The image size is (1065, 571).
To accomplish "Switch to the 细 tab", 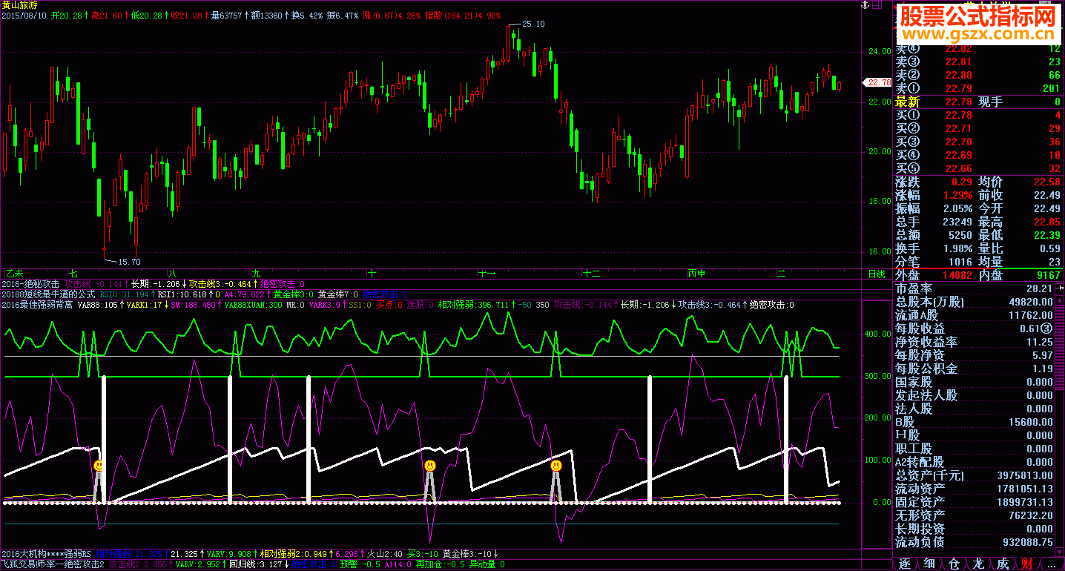I will [929, 564].
